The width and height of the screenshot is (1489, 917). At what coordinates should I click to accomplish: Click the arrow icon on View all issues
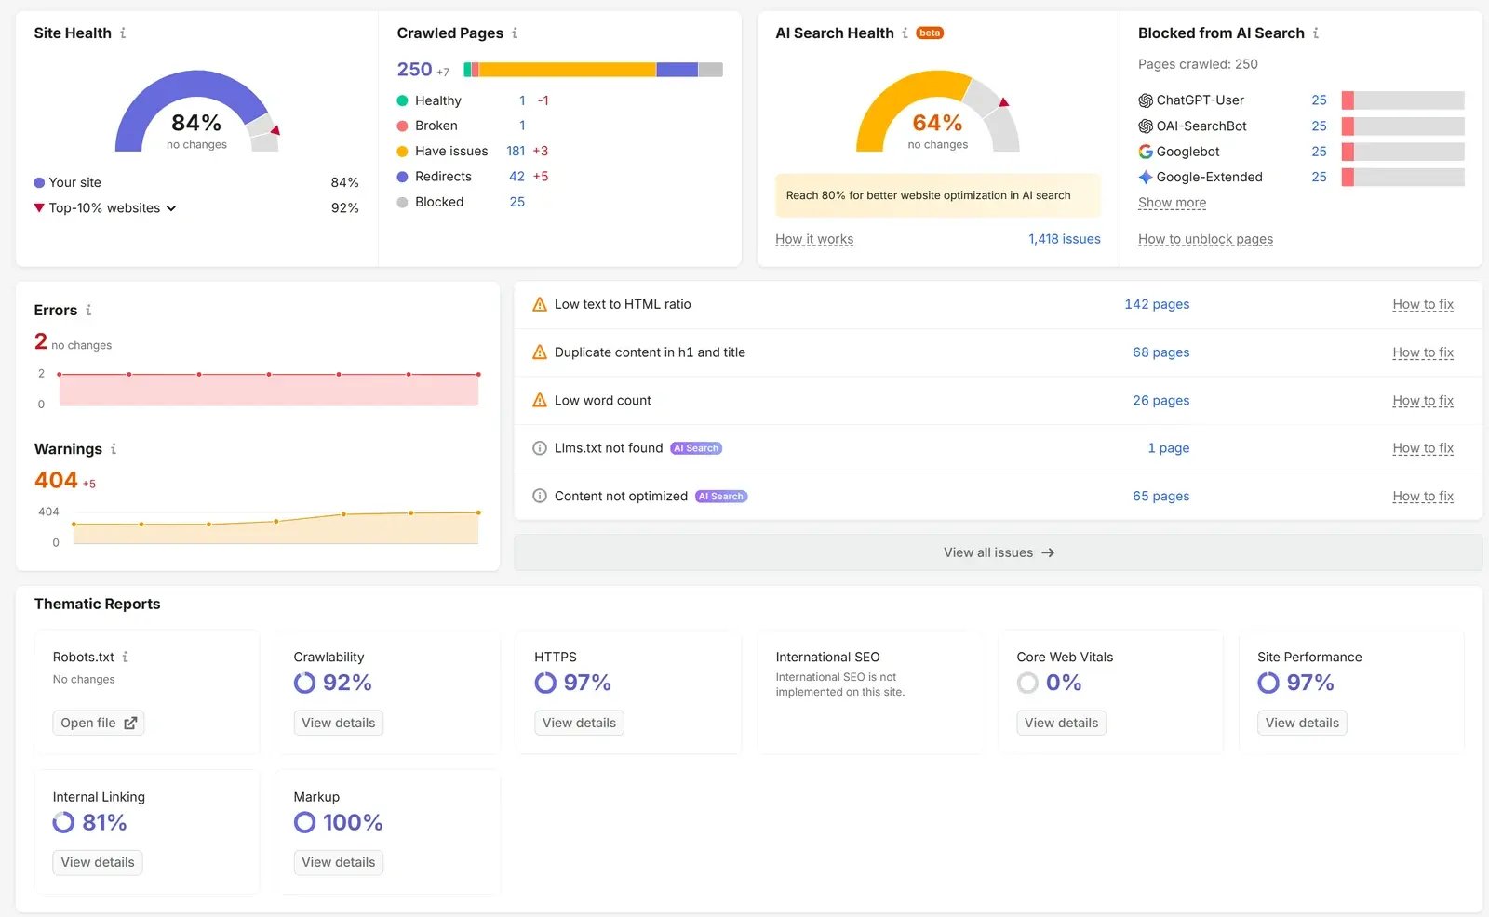(1048, 552)
